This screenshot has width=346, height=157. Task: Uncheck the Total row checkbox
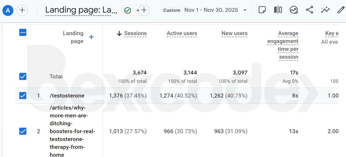click(x=23, y=76)
